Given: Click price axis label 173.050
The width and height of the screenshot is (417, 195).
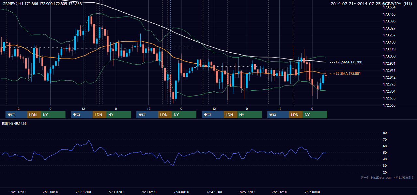Looking at the screenshot, I should point(389,56).
